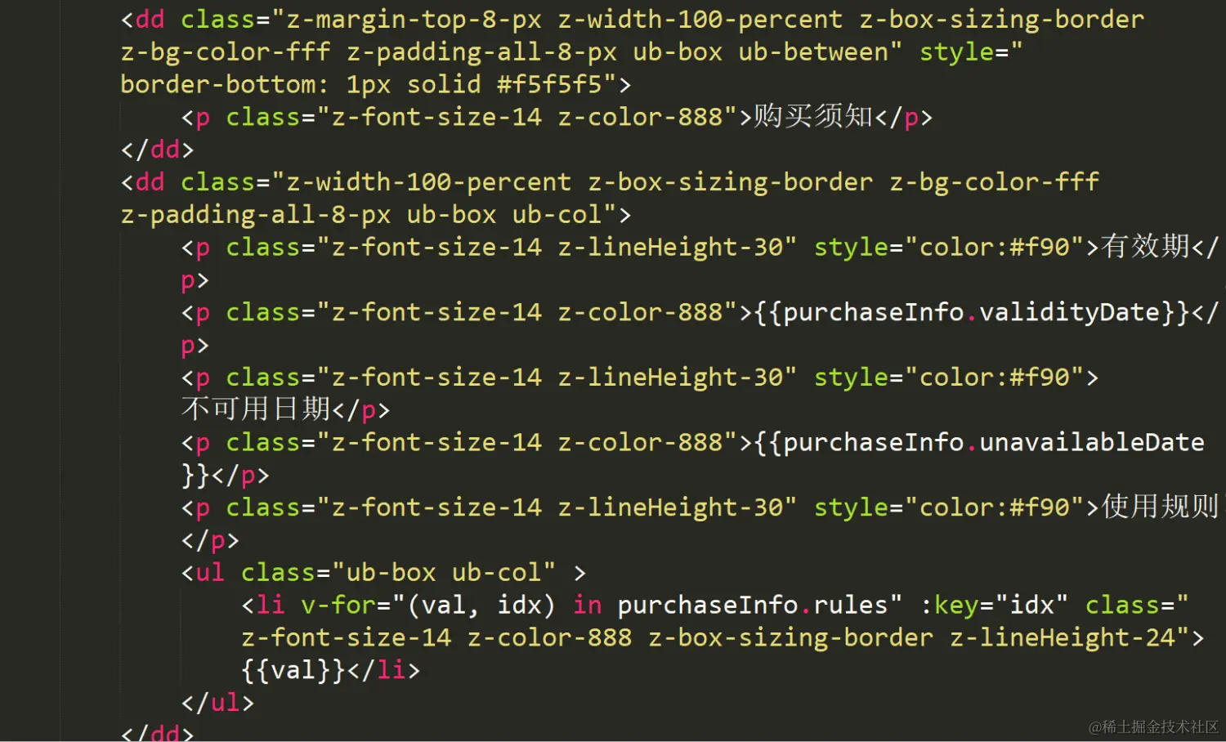Screen dimensions: 1226x742
Task: Click the text 不可用日期
Action: 256,409
